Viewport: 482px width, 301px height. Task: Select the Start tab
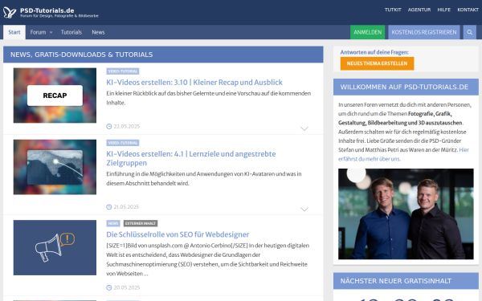[x=14, y=32]
